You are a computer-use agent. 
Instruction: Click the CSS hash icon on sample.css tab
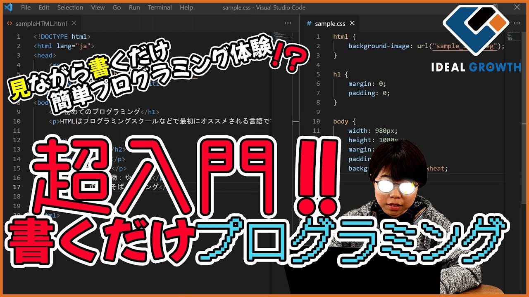click(x=309, y=24)
